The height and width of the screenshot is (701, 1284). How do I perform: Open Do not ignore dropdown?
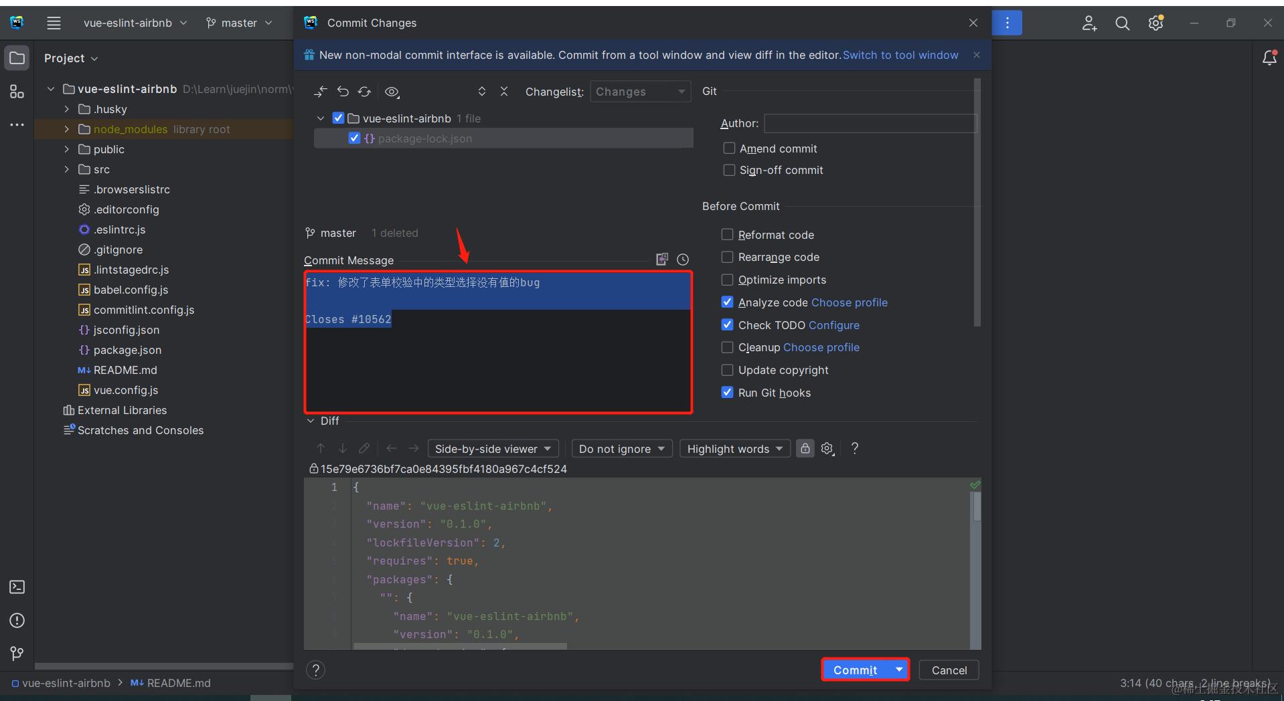[x=621, y=449]
